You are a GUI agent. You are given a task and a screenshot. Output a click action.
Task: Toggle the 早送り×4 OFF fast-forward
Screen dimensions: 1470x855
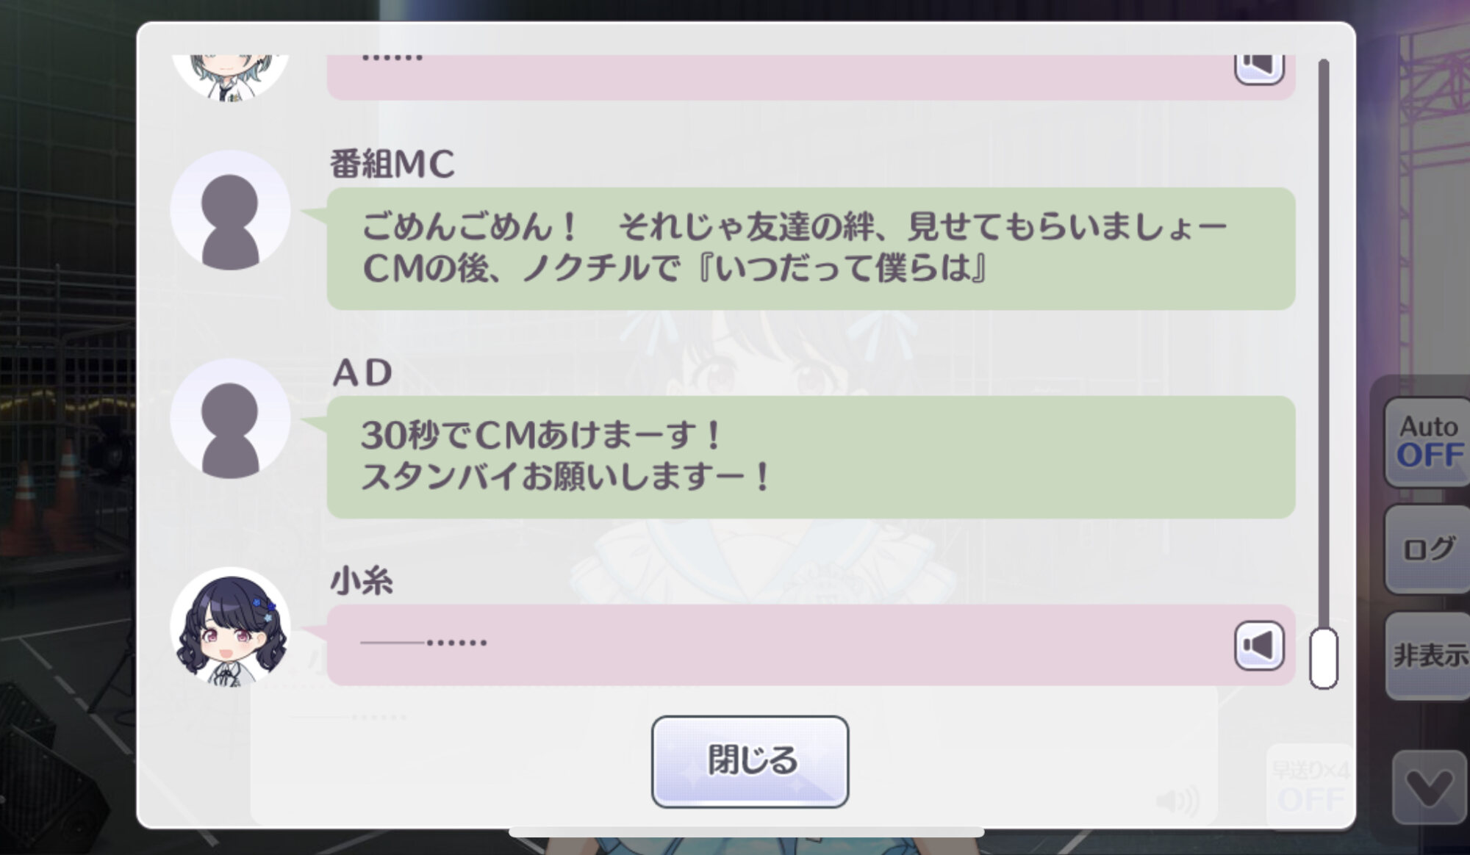(1311, 785)
